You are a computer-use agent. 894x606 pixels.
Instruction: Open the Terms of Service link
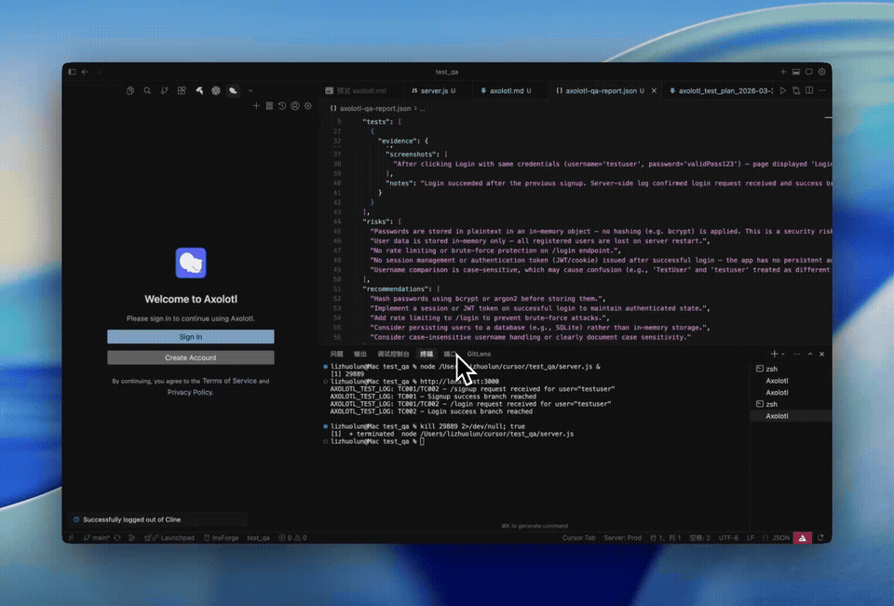(229, 381)
